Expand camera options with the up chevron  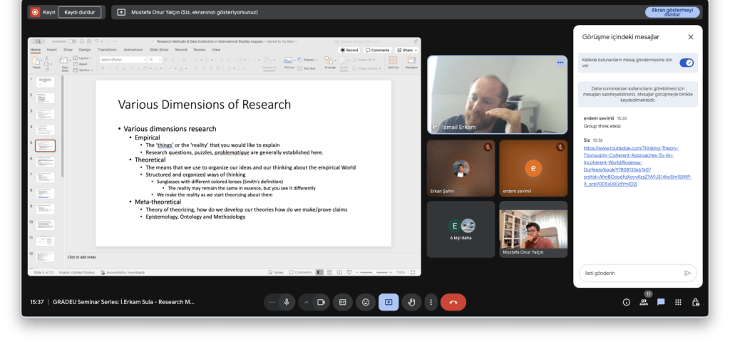pos(307,302)
